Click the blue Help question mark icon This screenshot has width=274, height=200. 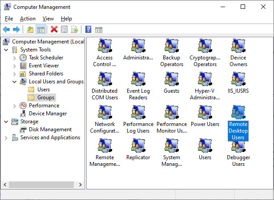(x=88, y=29)
